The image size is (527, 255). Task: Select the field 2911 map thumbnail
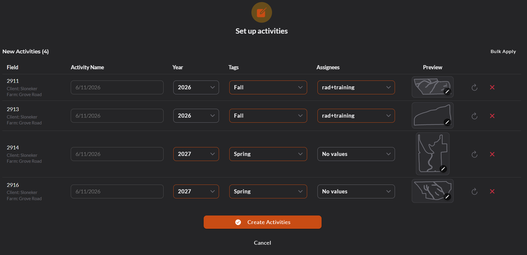432,87
